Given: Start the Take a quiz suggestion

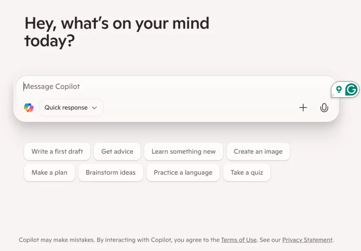Looking at the screenshot, I should [246, 173].
